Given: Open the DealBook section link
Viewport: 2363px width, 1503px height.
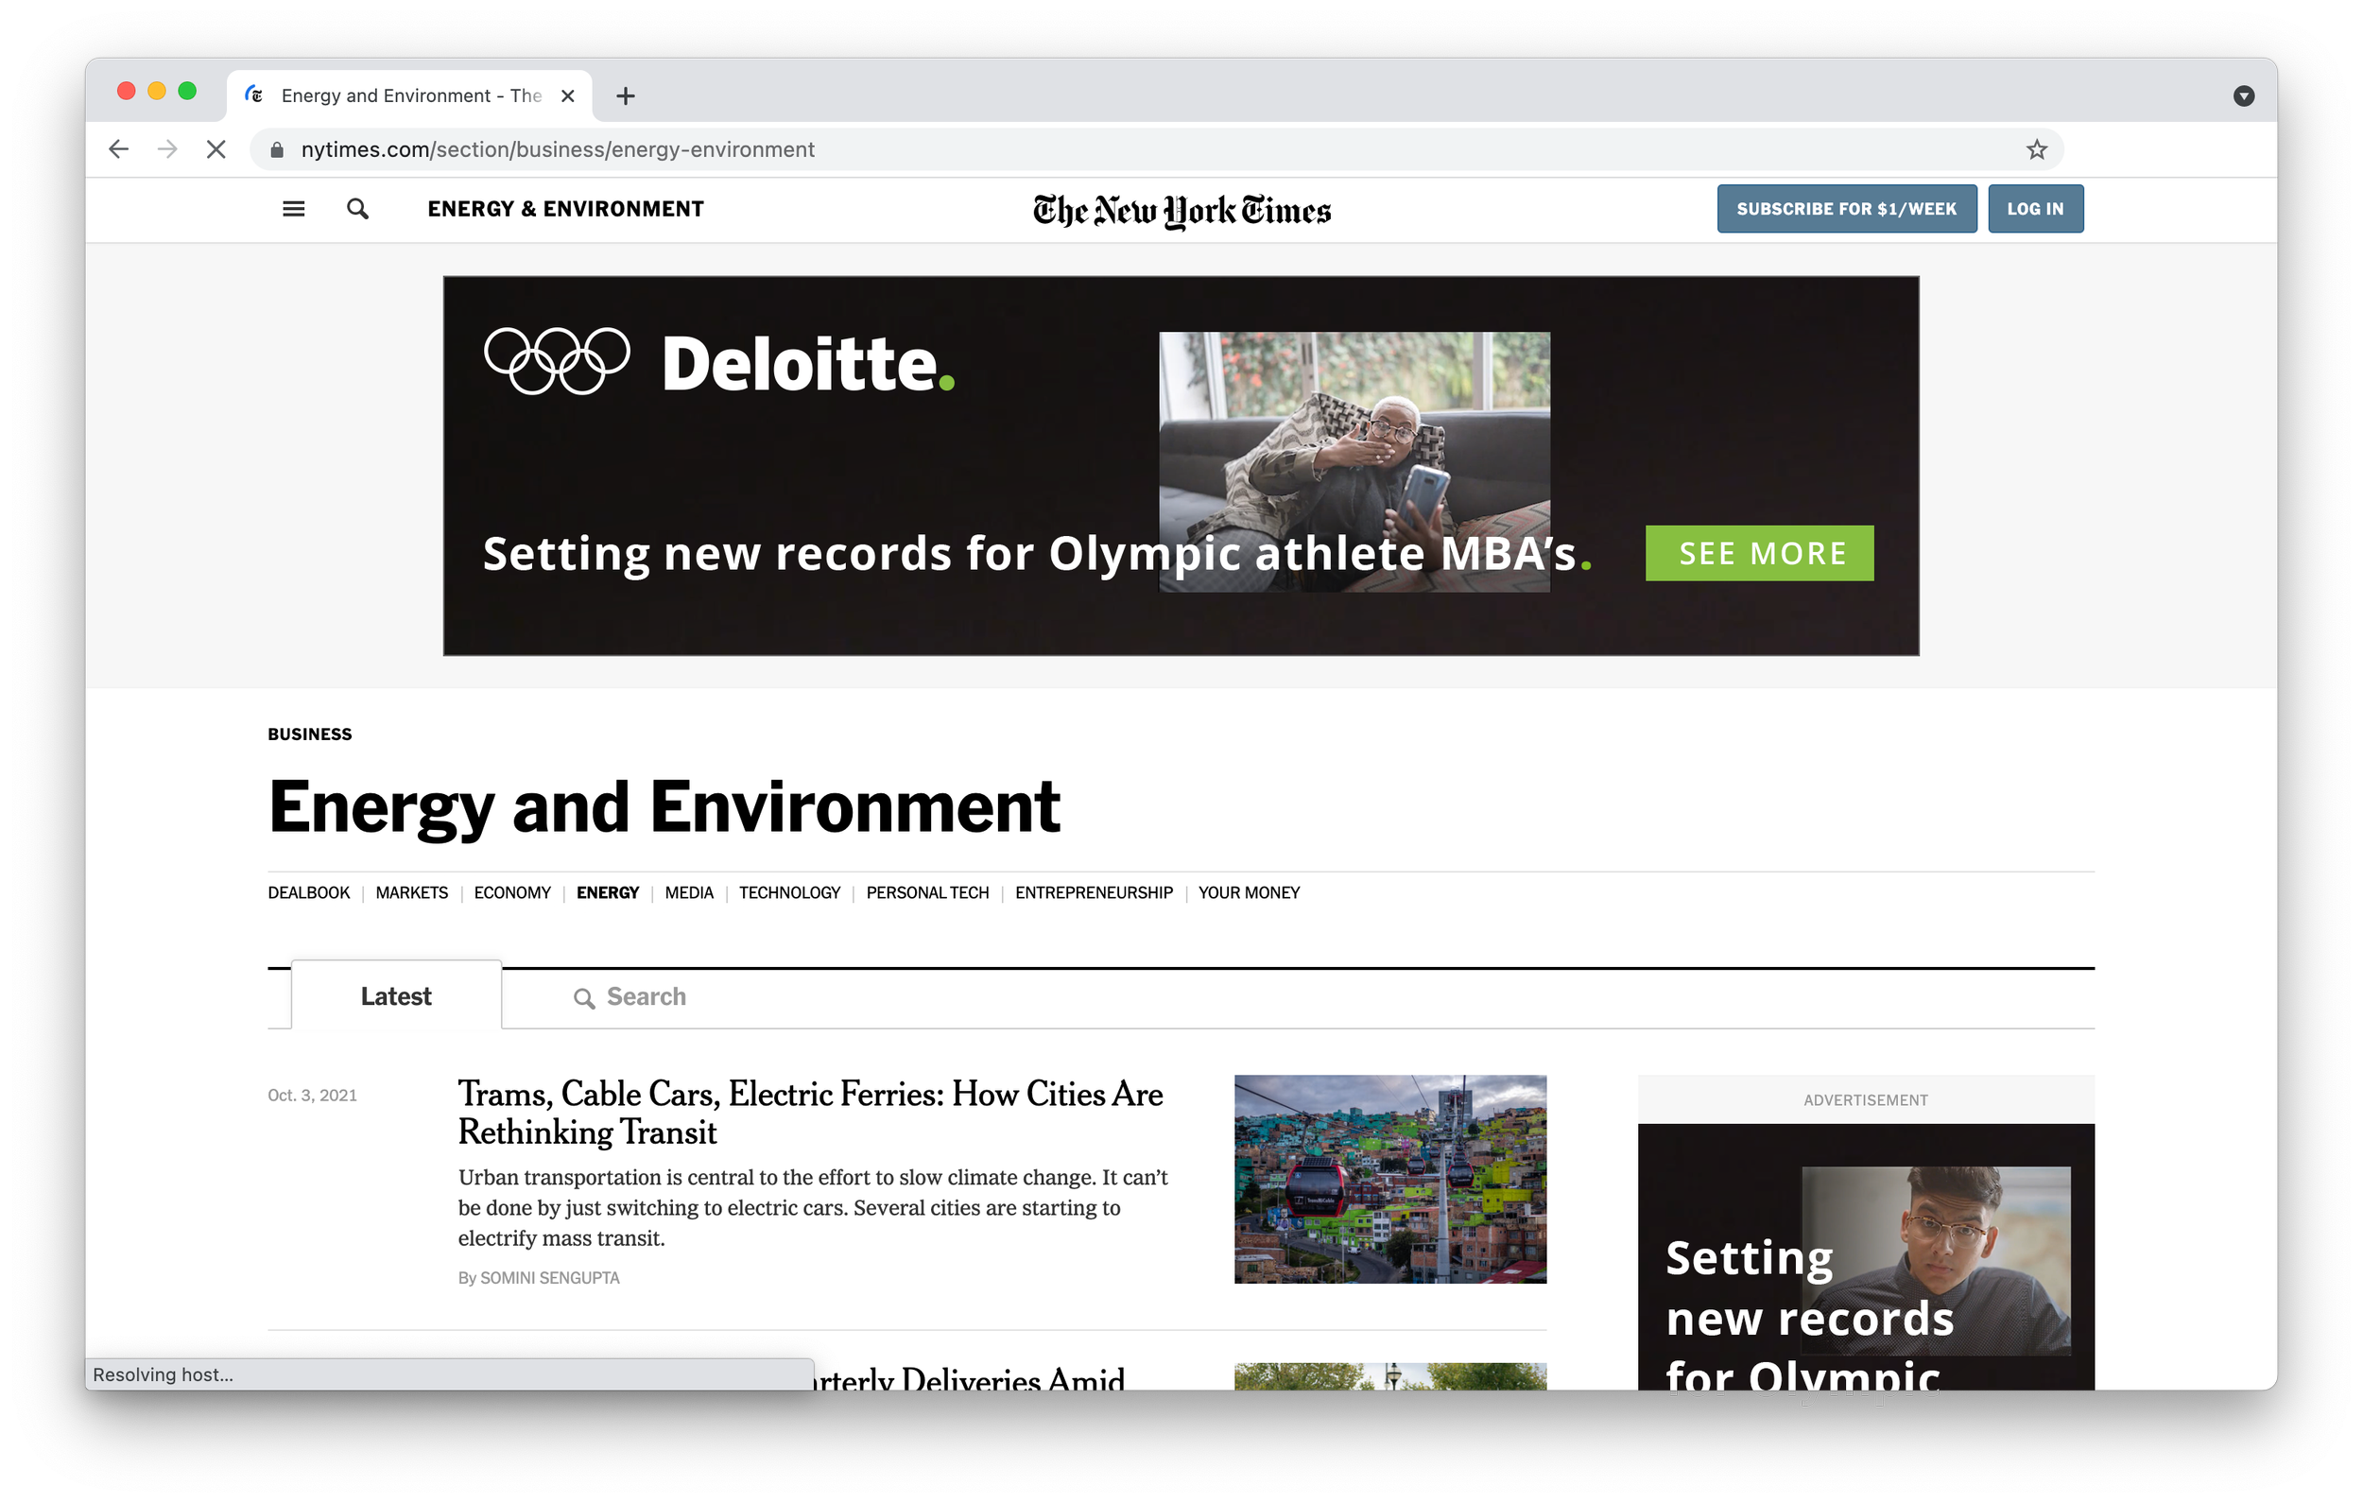Looking at the screenshot, I should pyautogui.click(x=308, y=893).
